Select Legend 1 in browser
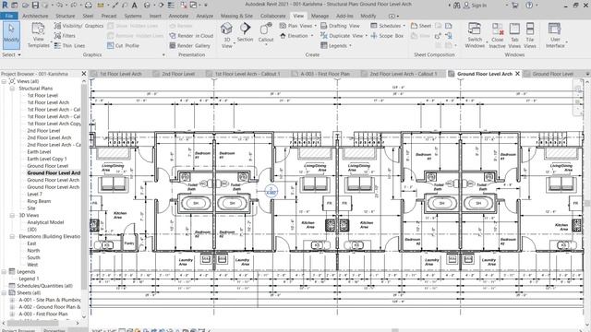The width and height of the screenshot is (591, 332). [x=29, y=279]
